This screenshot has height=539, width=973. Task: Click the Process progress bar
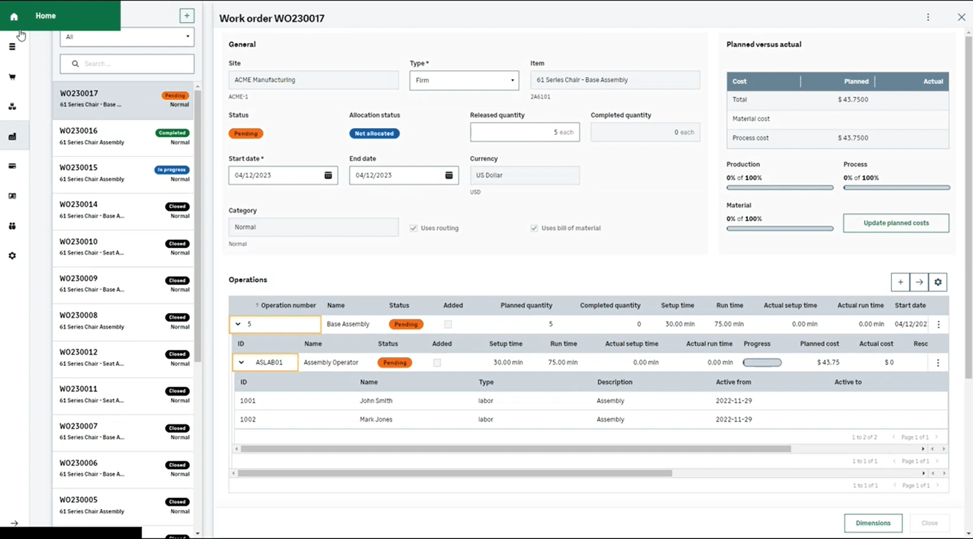click(896, 187)
